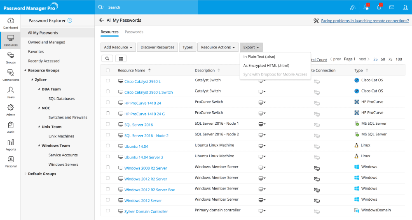Viewport: 412px width, 220px height.
Task: Check the SQL Server 2016 row checkbox
Action: (x=108, y=124)
